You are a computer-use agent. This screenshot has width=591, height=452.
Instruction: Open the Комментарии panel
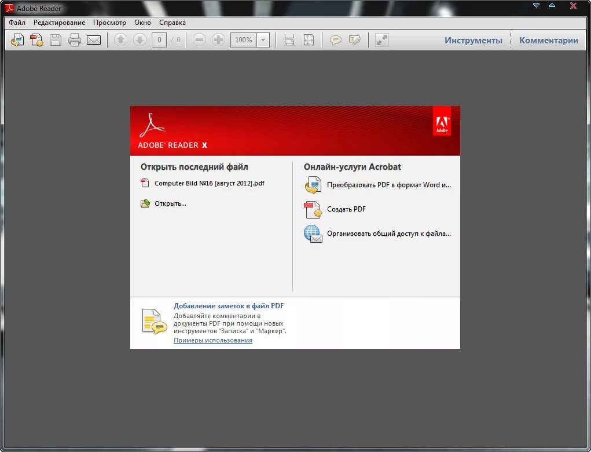548,41
